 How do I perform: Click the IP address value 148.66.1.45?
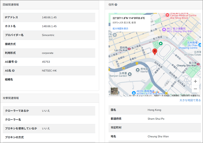[49, 17]
